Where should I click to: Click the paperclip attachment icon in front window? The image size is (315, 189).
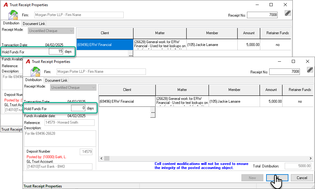[310, 70]
